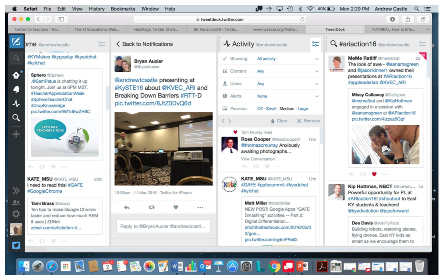Like Ross Cooper's tweet
442x279 pixels.
pyautogui.click(x=267, y=167)
